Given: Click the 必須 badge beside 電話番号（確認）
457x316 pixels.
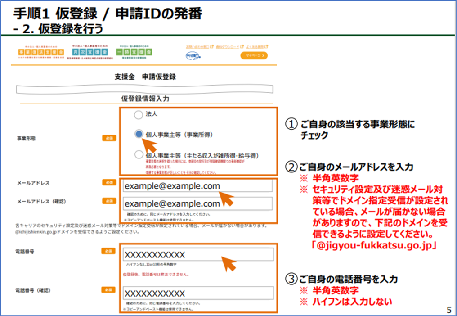Looking at the screenshot, I should (x=108, y=289).
